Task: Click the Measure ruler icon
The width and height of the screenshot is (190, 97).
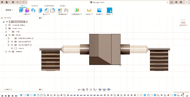Action: point(89,10)
